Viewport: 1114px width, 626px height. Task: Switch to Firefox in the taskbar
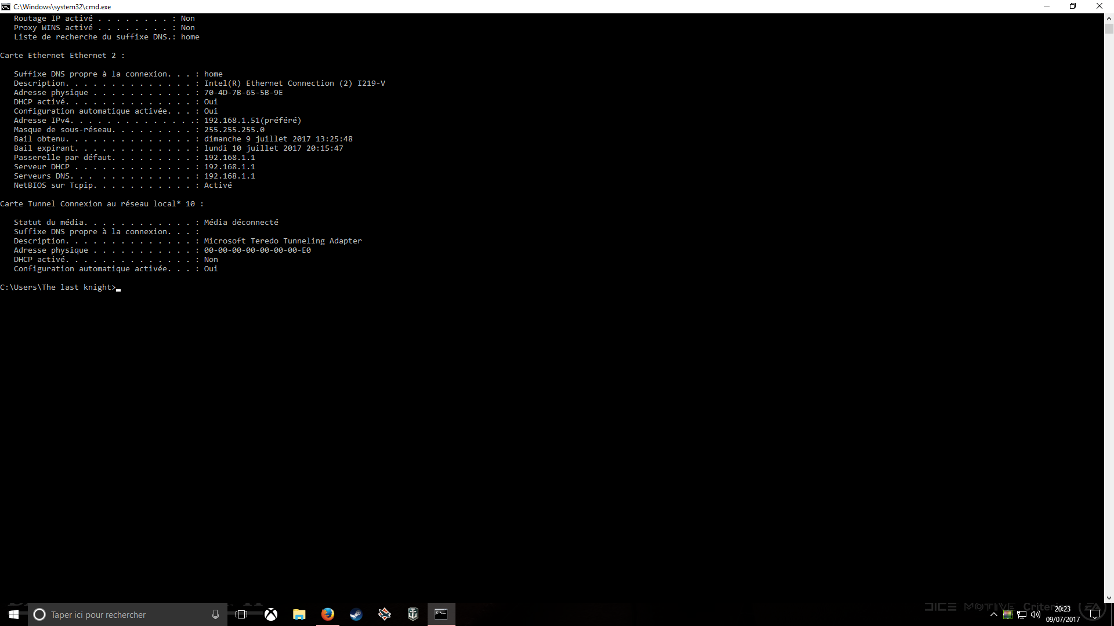328,614
